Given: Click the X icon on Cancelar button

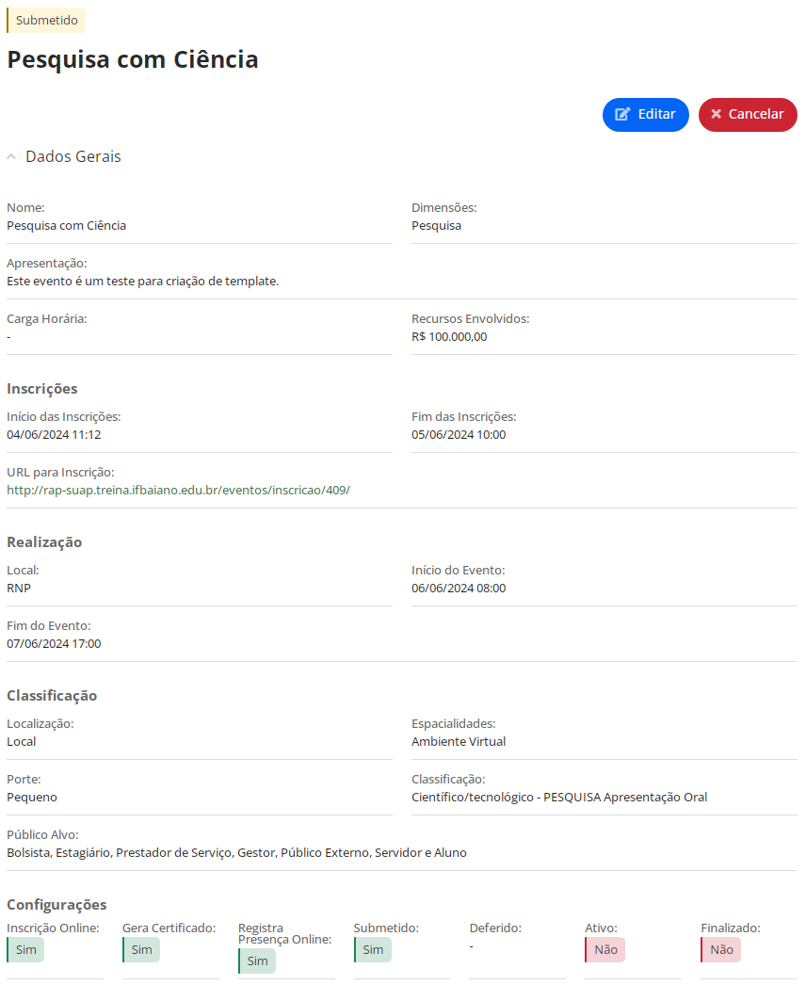Looking at the screenshot, I should pyautogui.click(x=716, y=114).
